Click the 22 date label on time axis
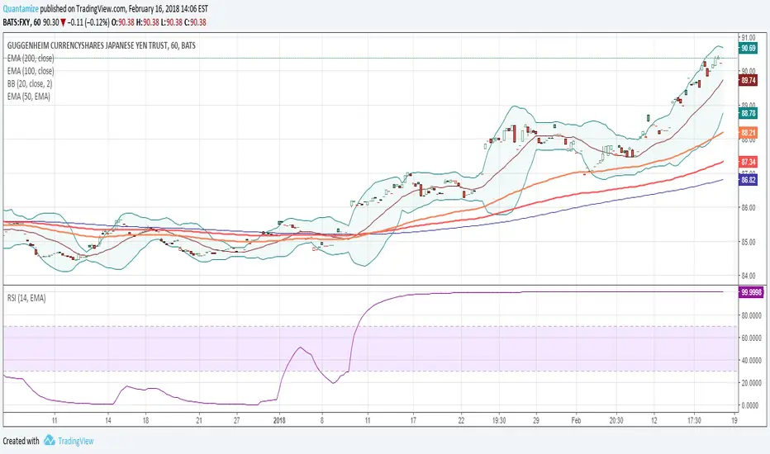770x454 pixels. (x=461, y=420)
